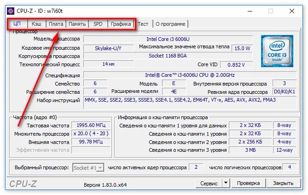Image resolution: width=308 pixels, height=195 pixels.
Task: Click the Сервис button
Action: click(x=209, y=184)
